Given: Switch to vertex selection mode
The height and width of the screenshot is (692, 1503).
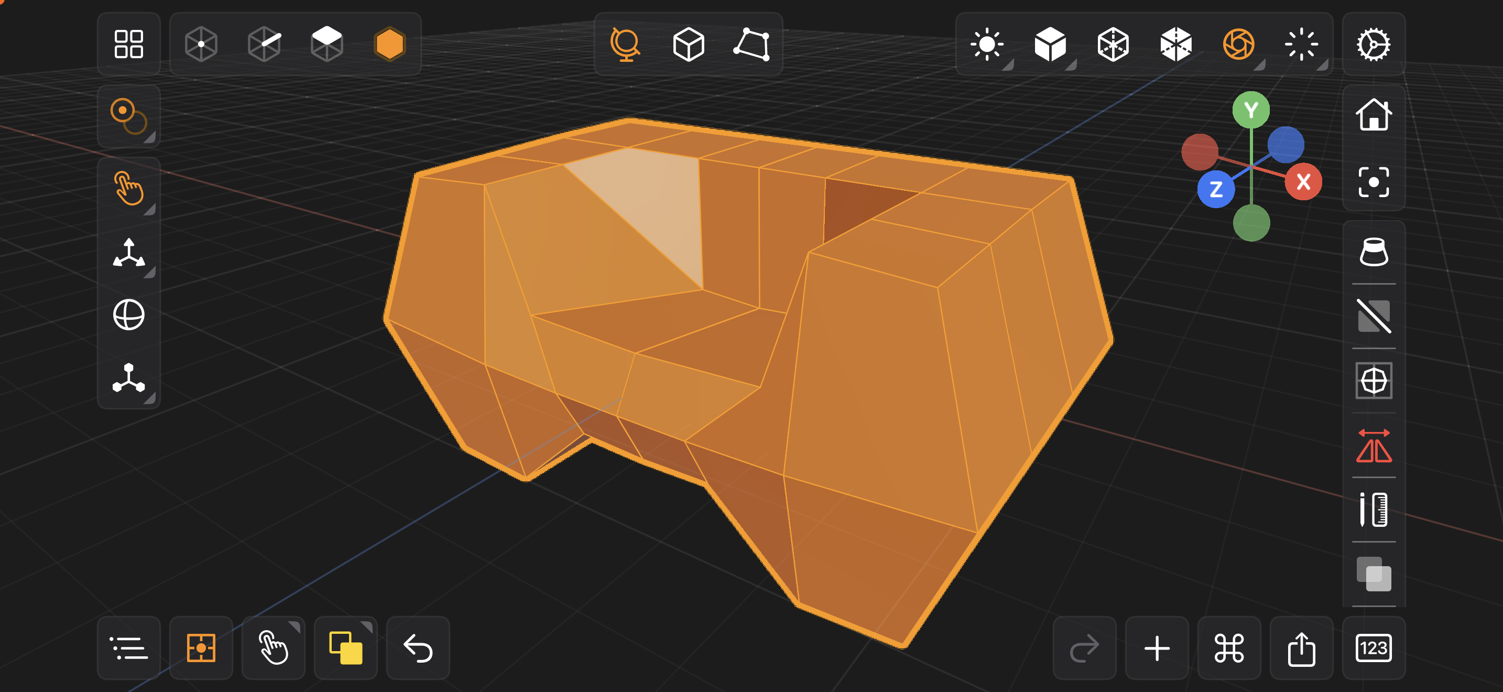Looking at the screenshot, I should 201,45.
